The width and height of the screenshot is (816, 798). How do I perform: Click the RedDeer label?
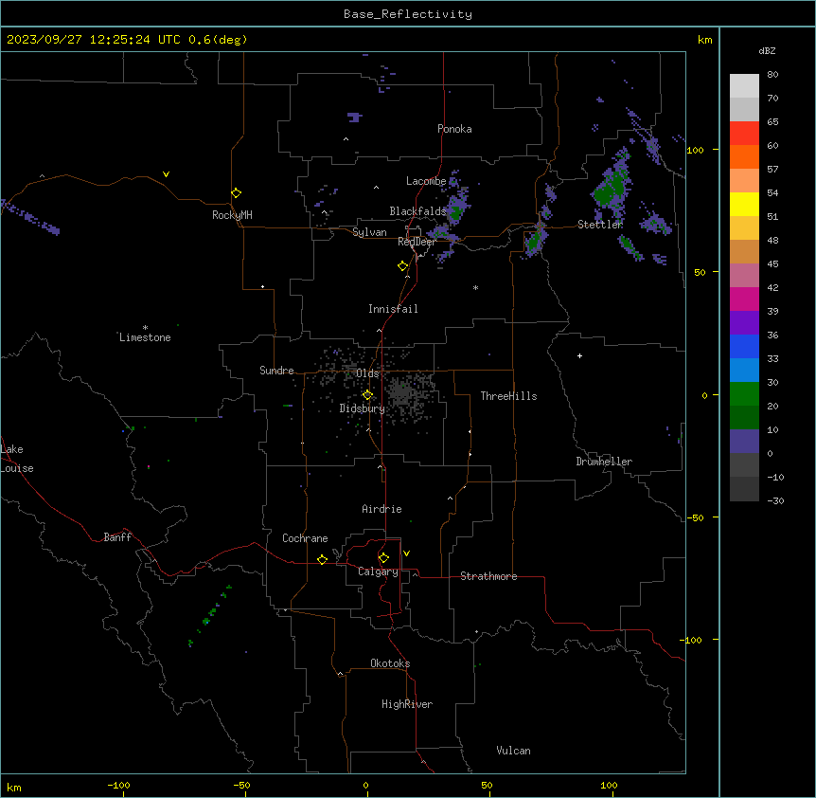[x=417, y=242]
